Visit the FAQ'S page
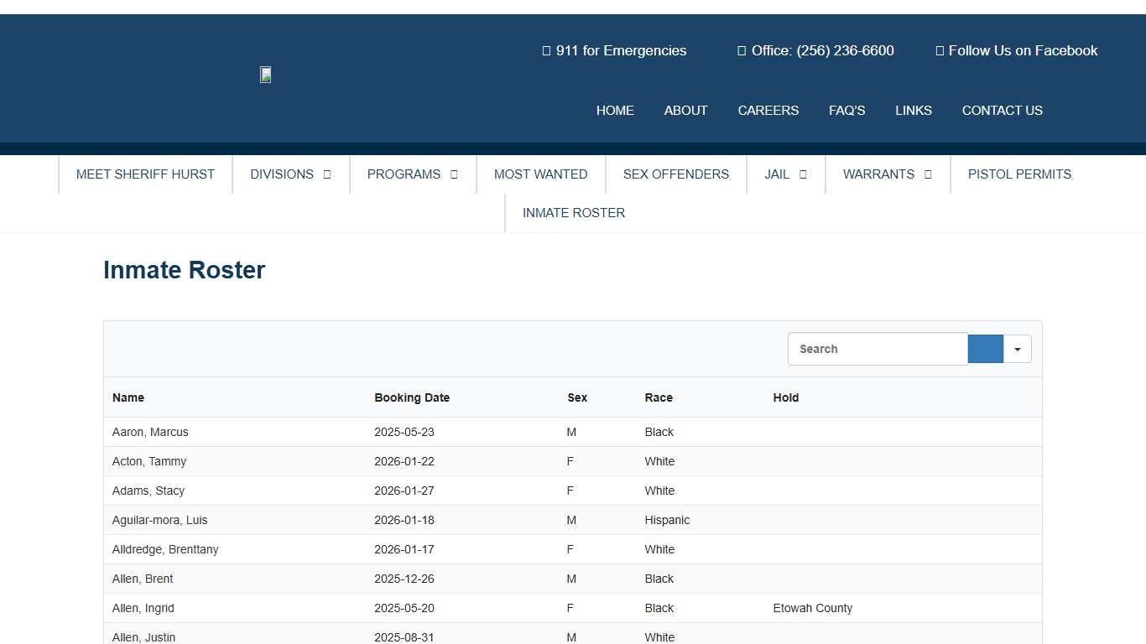Image resolution: width=1146 pixels, height=644 pixels. [x=846, y=110]
